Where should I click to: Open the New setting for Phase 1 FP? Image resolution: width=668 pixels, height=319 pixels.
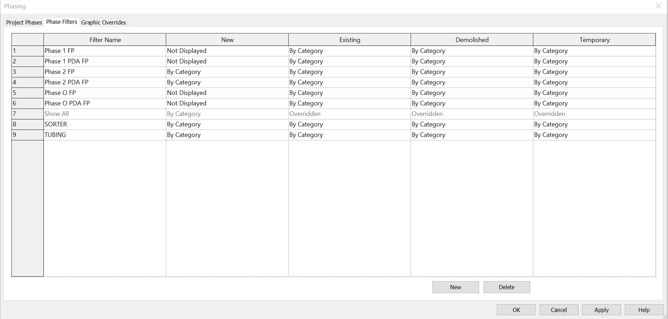coord(227,51)
